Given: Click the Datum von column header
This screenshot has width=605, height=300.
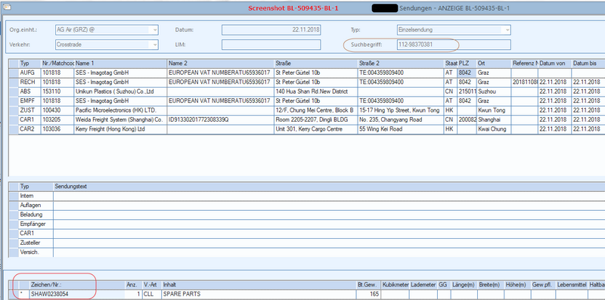Looking at the screenshot, I should tap(554, 63).
